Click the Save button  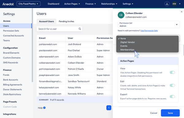pyautogui.click(x=170, y=113)
